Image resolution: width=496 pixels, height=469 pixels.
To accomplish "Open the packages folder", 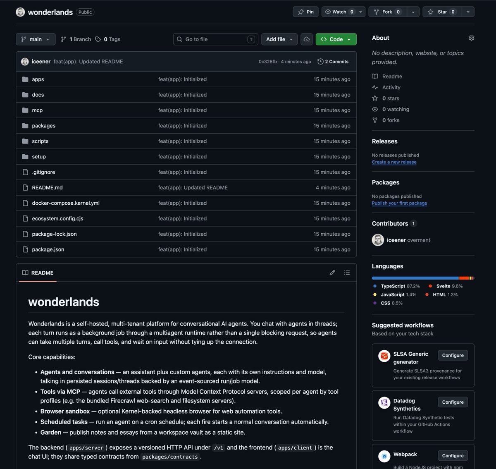I will [44, 126].
